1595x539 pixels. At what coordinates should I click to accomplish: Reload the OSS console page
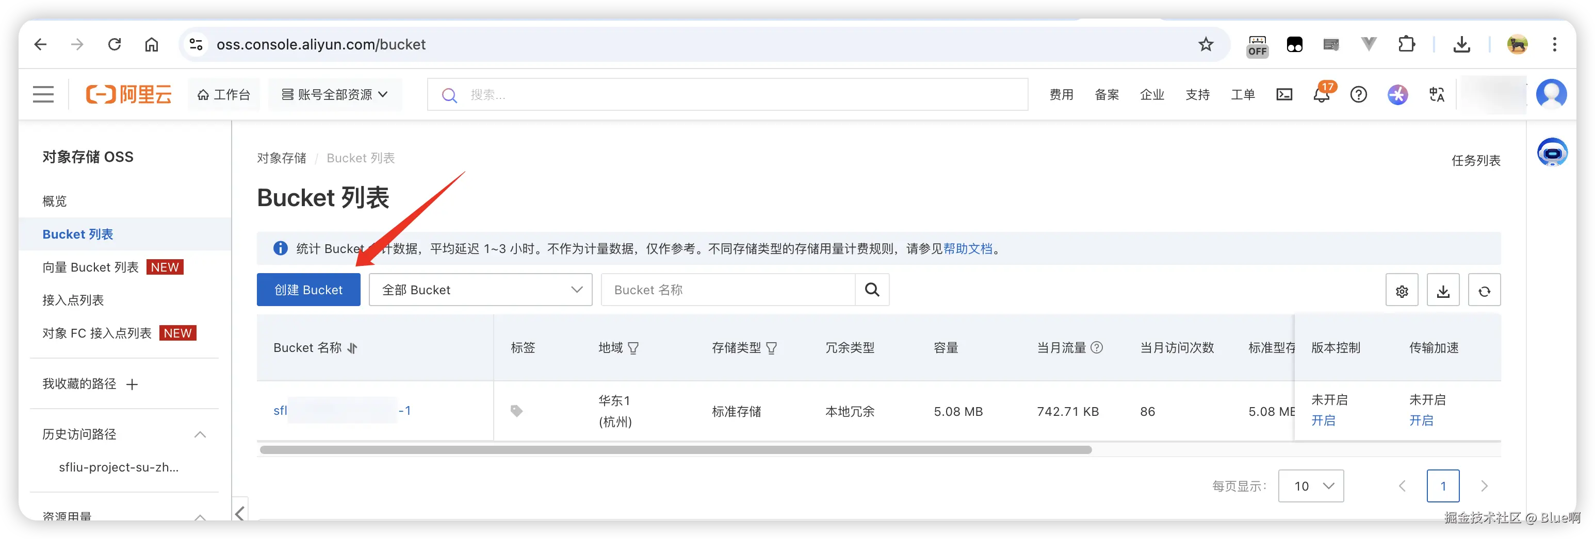[x=115, y=44]
